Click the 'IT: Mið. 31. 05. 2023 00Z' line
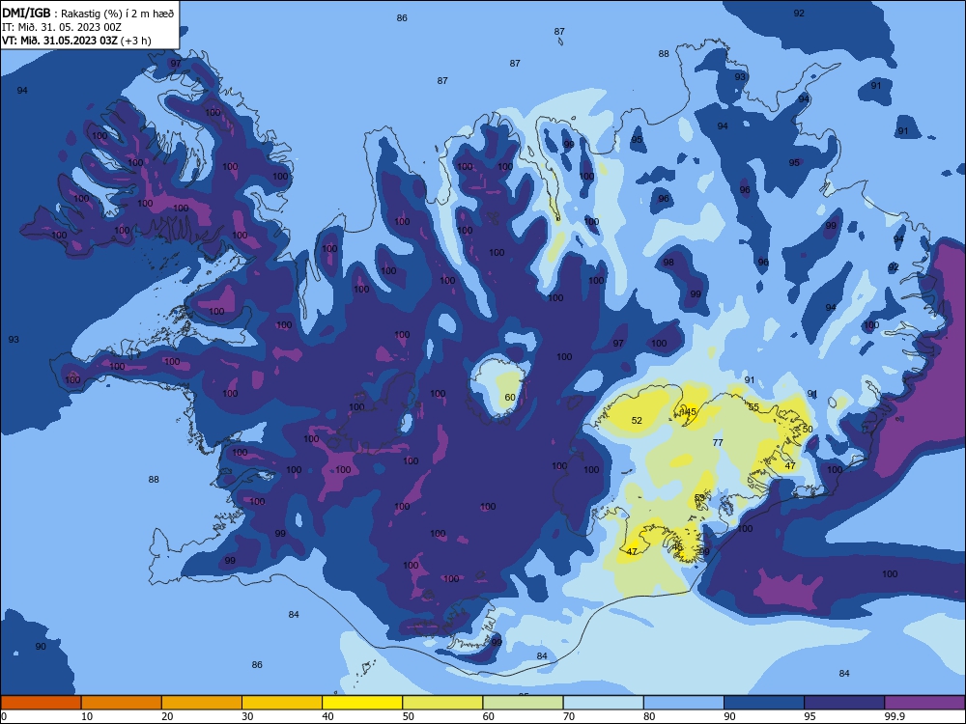 [x=62, y=27]
